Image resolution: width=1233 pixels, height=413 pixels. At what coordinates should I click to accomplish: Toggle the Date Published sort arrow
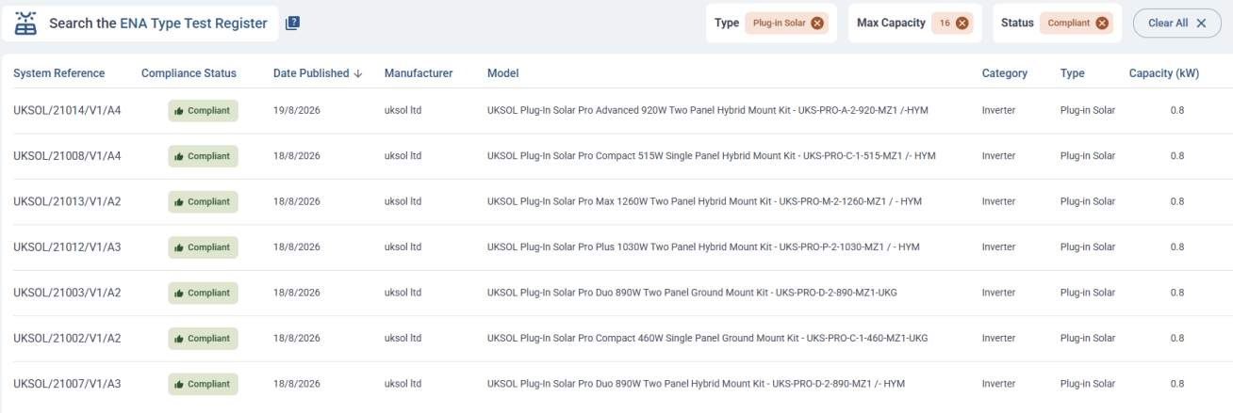point(358,73)
